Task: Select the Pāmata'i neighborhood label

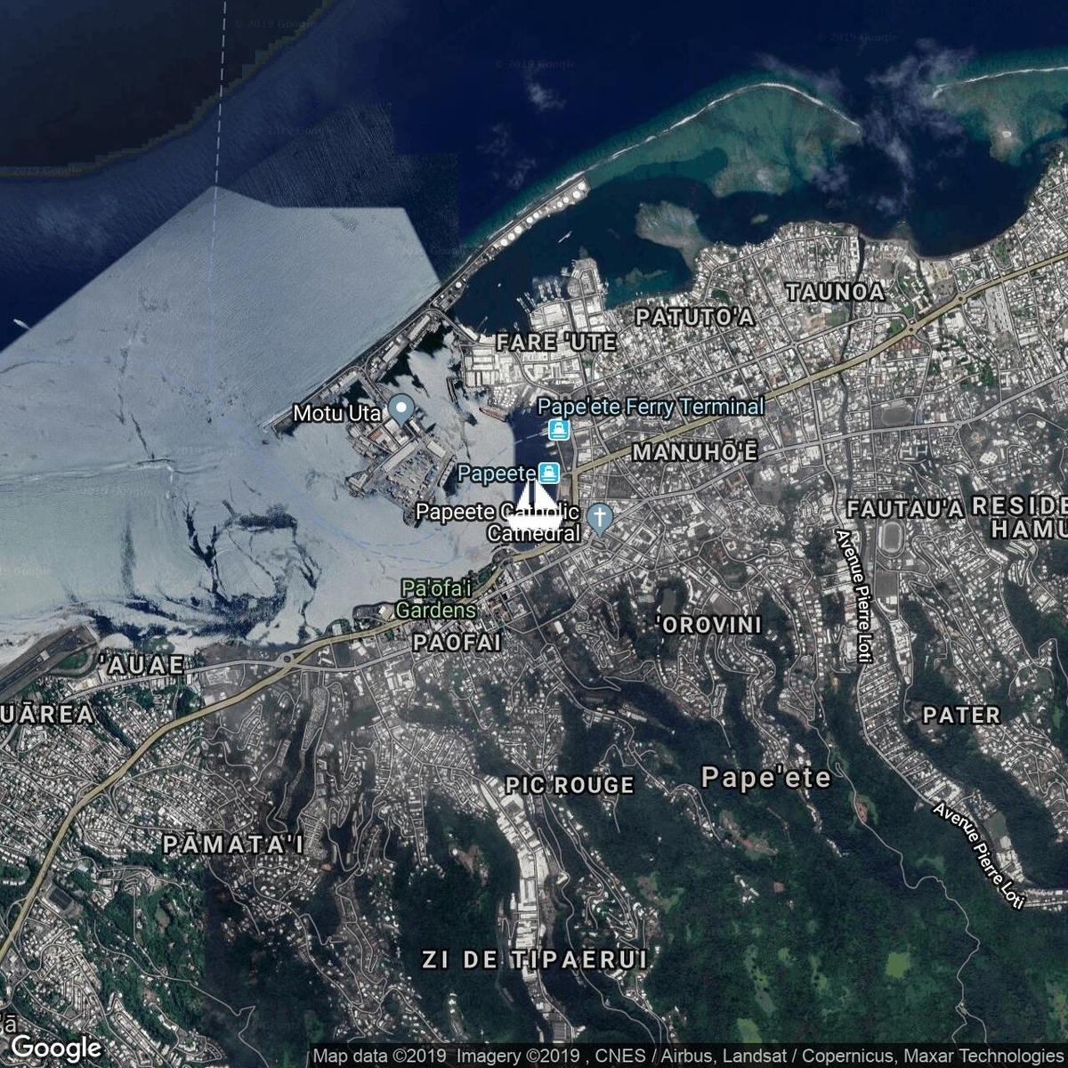Action: coord(233,844)
